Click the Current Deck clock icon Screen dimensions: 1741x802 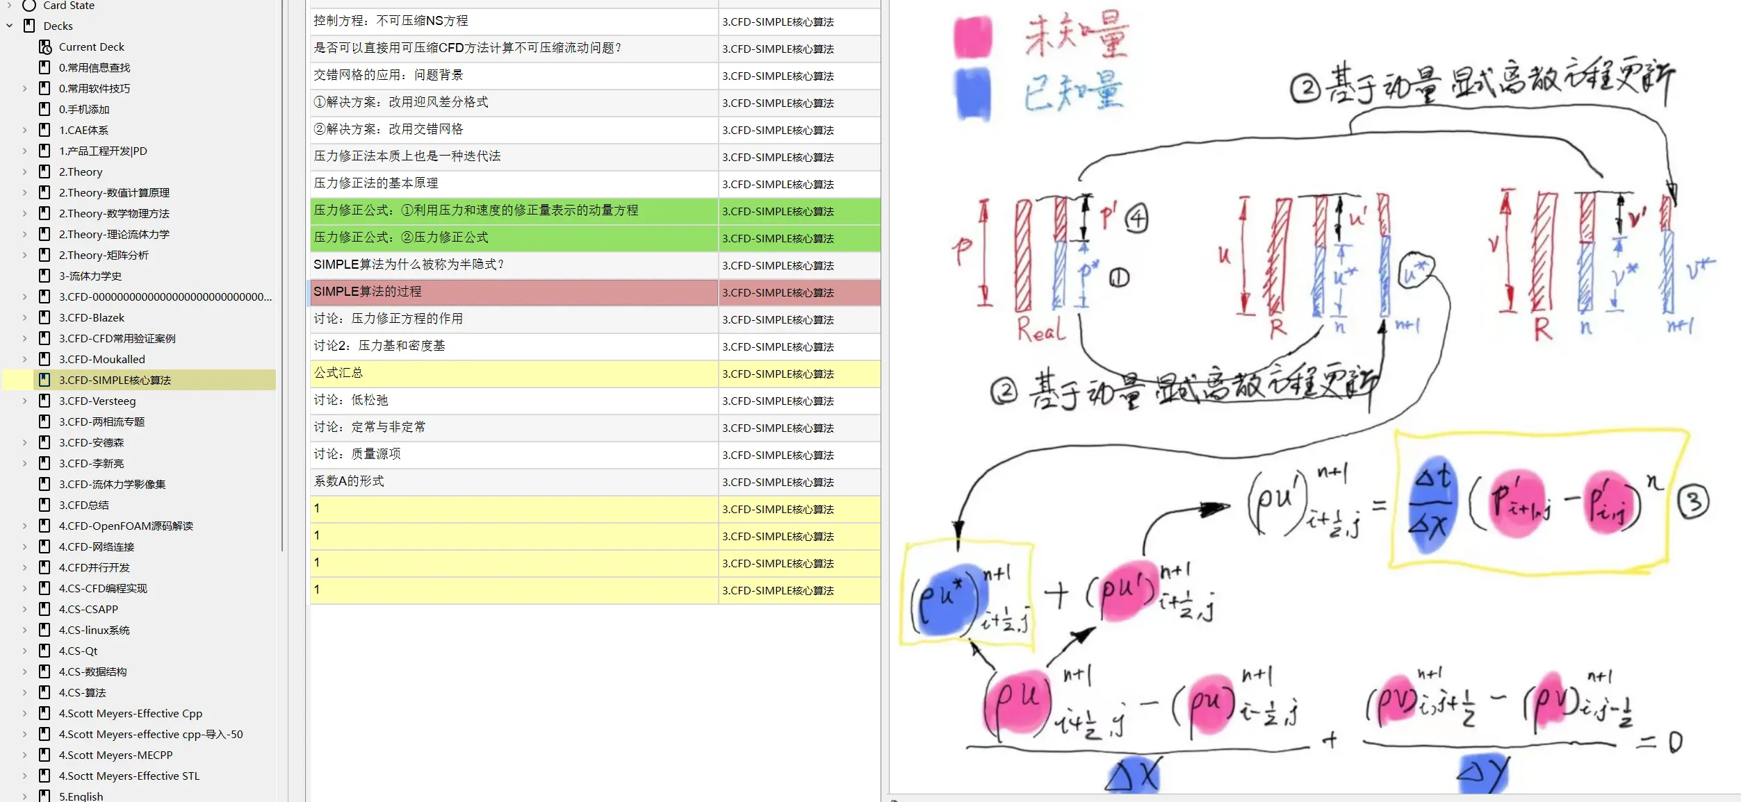45,47
